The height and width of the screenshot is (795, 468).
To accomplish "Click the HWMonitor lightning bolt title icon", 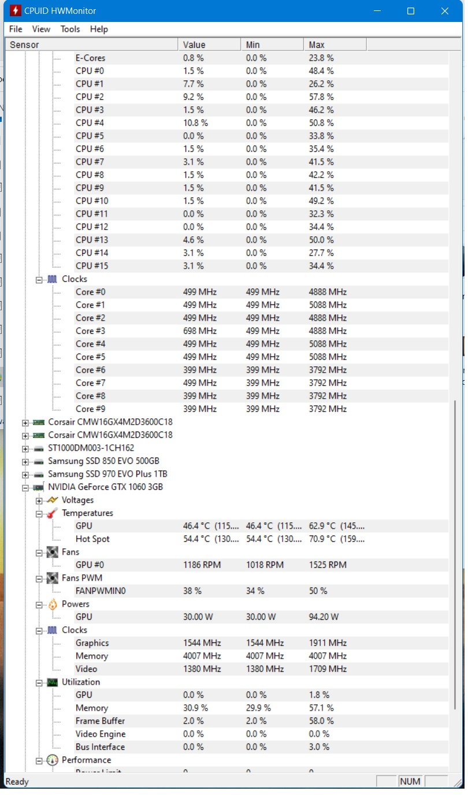I will [x=15, y=10].
